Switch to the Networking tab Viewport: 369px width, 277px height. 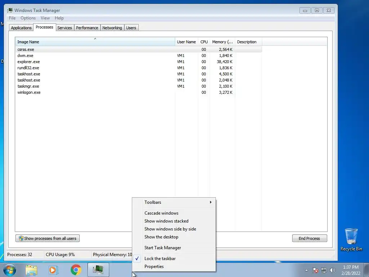pyautogui.click(x=112, y=28)
